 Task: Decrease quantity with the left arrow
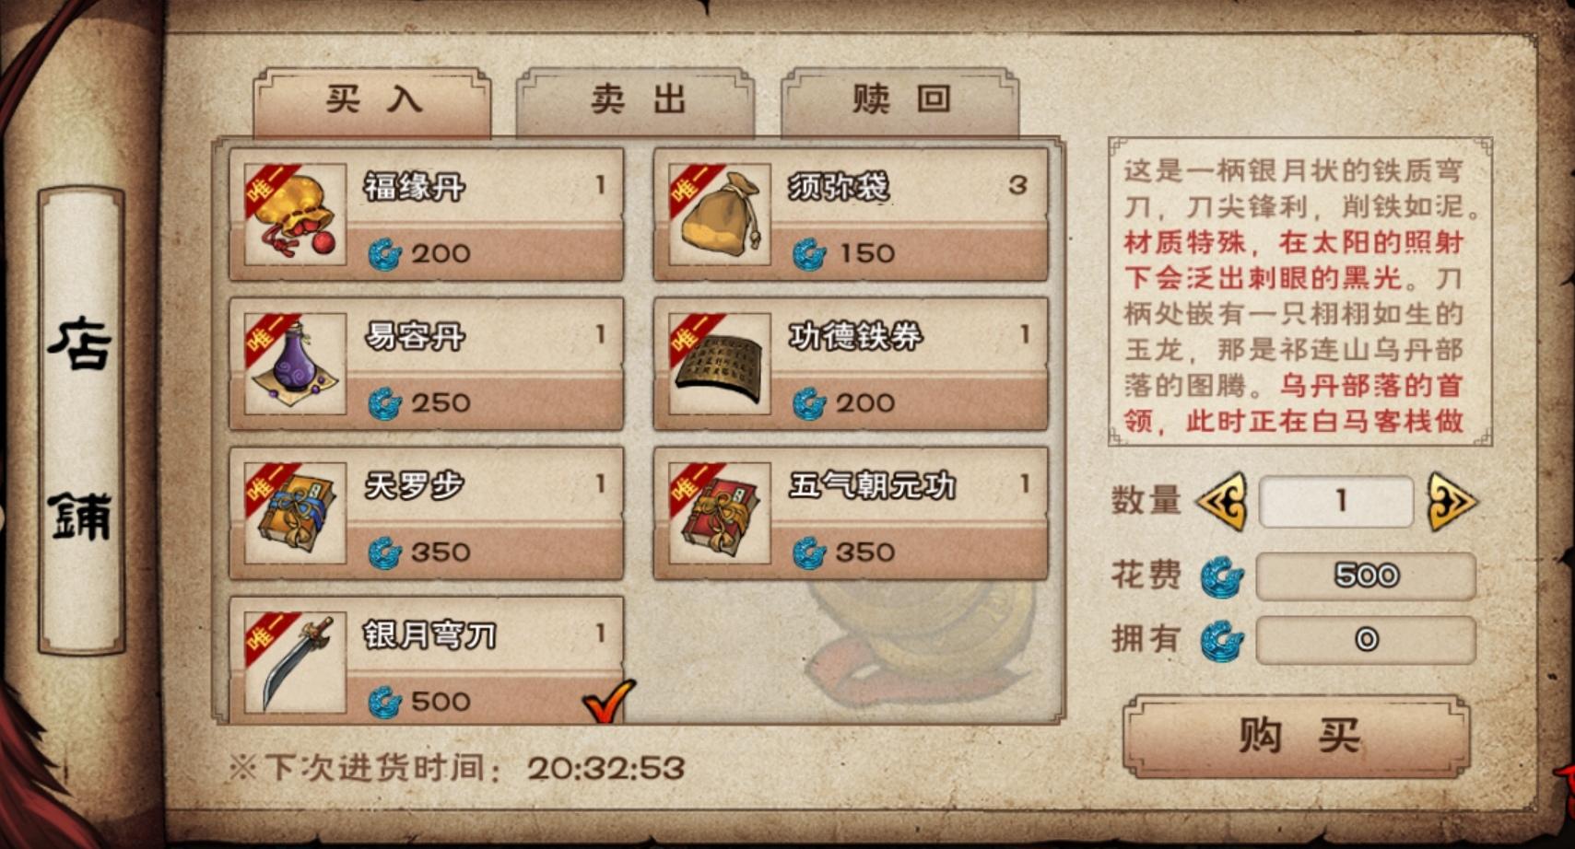coord(1222,502)
